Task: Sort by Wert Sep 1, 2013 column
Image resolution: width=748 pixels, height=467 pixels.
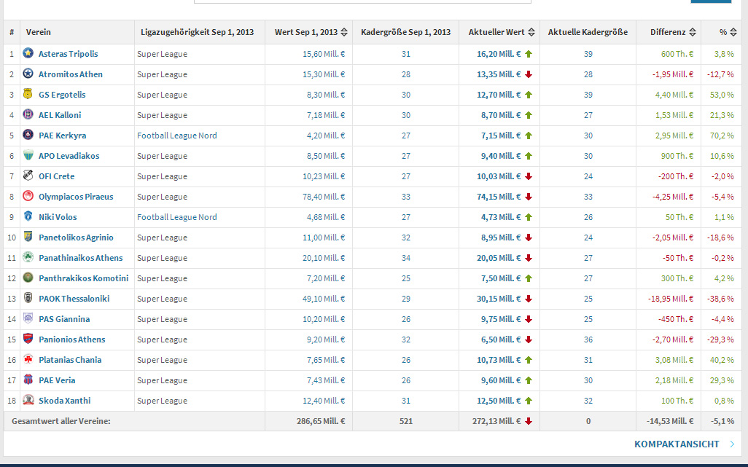Action: (x=343, y=32)
